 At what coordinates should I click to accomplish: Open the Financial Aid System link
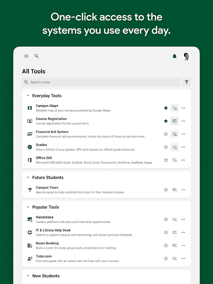click(52, 132)
